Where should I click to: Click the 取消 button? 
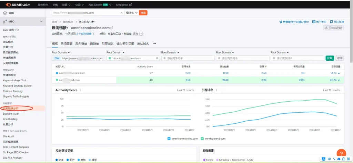coord(340,58)
